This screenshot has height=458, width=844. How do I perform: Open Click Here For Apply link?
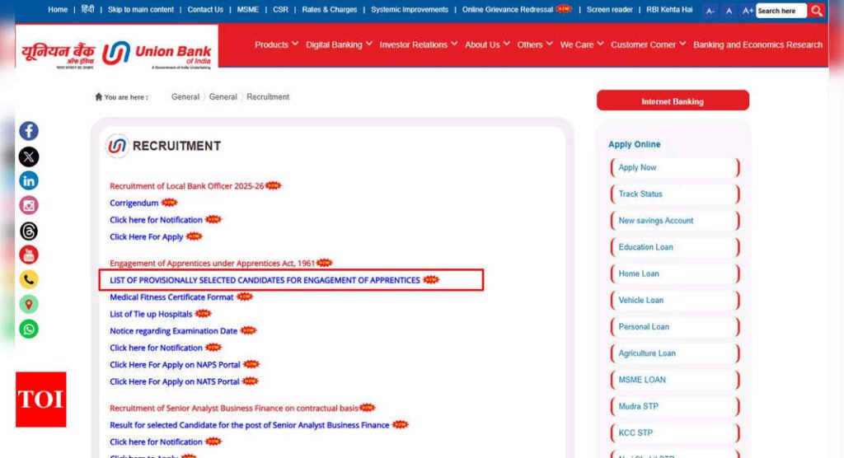(x=147, y=236)
